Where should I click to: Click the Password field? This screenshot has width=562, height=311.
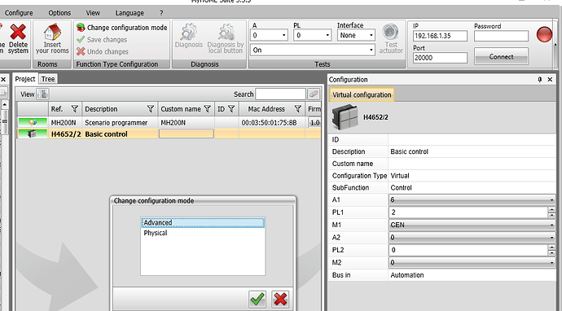tap(501, 36)
